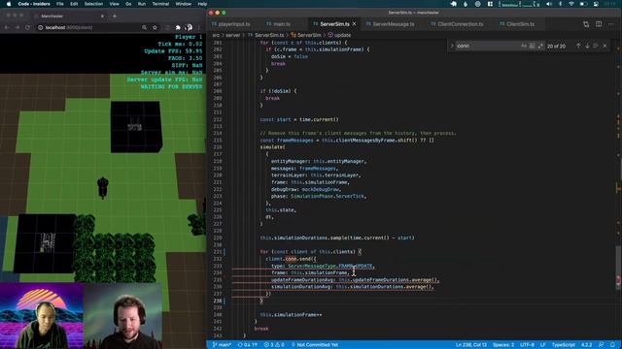This screenshot has width=622, height=349.
Task: Split the editor to the right
Action: coord(599,24)
